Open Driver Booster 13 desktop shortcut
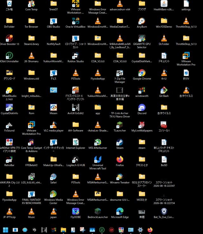The height and width of the screenshot is (234, 203). click(x=9, y=38)
